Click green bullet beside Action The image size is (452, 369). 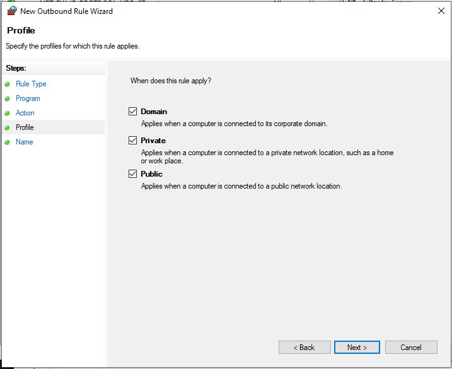(7, 113)
